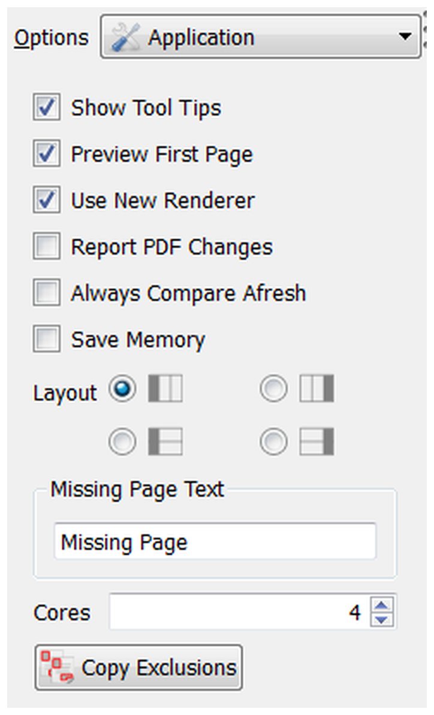Select the right-sidebar vertical split layout icon
434x715 pixels.
click(317, 389)
